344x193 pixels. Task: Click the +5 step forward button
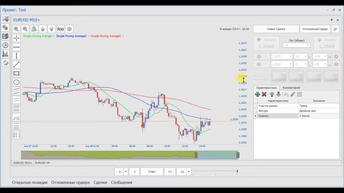click(182, 172)
